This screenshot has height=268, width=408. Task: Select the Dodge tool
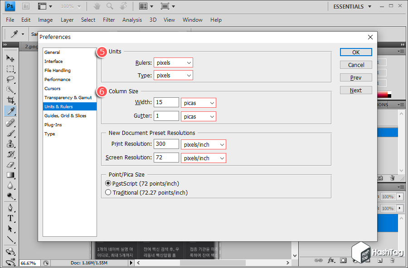coord(10,196)
